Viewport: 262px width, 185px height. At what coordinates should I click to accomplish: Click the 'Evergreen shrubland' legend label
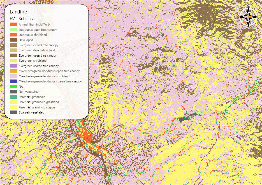pos(33,61)
